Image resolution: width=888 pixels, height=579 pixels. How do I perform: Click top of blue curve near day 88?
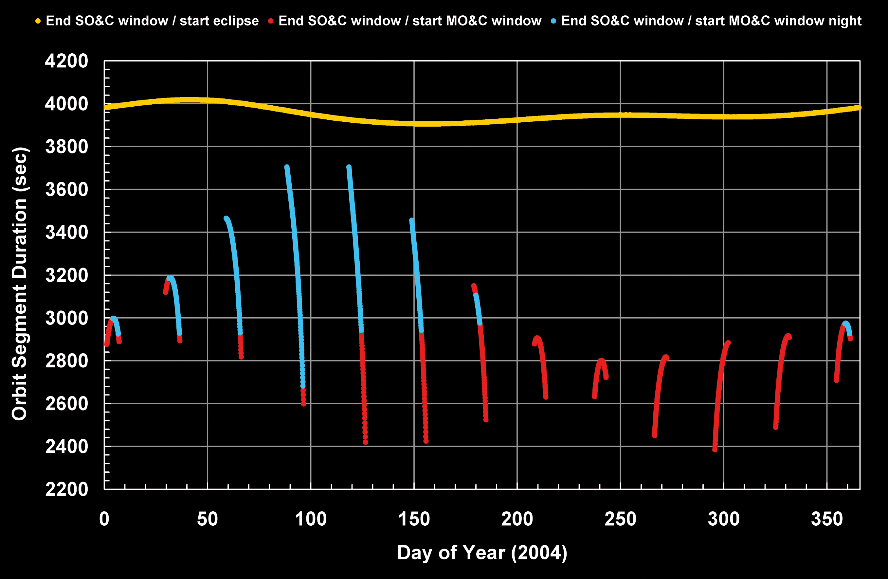click(286, 167)
